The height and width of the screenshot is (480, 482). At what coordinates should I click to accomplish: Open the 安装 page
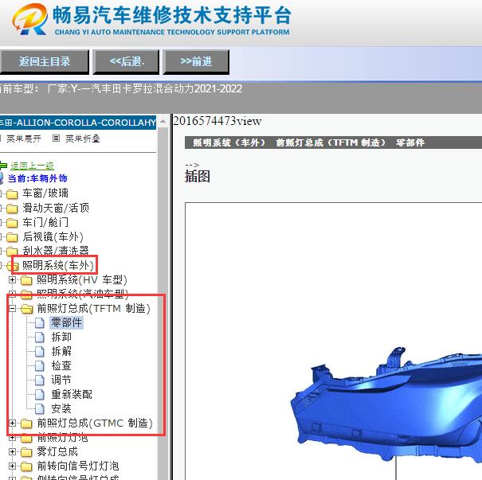[x=61, y=408]
